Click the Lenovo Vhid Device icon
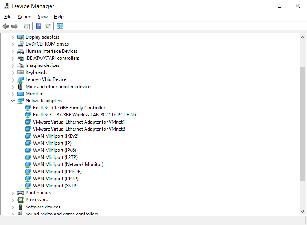Screen dimensions: 307x225 point(20,79)
